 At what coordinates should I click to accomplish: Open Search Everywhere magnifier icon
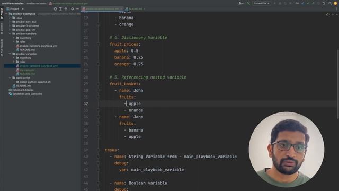tap(330, 3)
